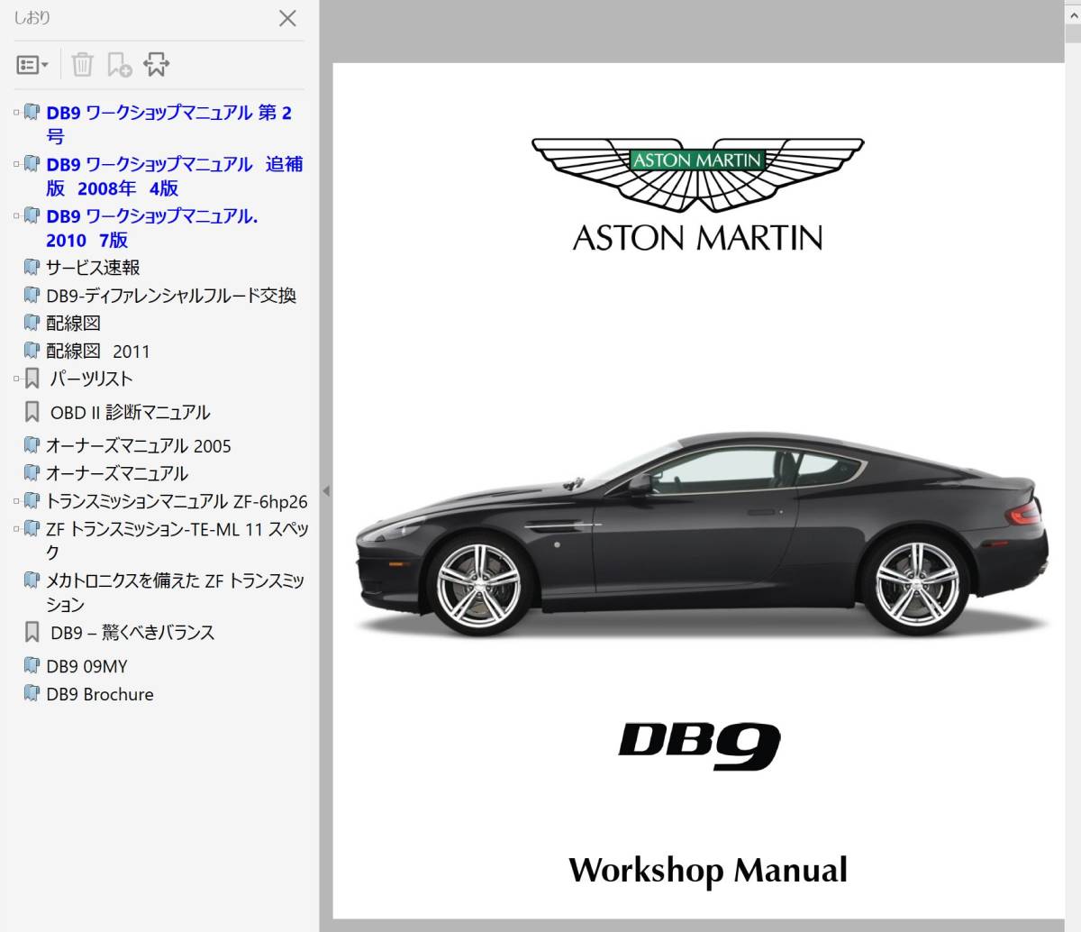Open DB9-ディファレンシャルフルード交換 bookmark

[171, 296]
